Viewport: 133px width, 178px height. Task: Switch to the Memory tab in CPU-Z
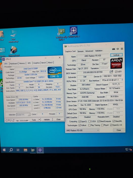tap(22, 63)
